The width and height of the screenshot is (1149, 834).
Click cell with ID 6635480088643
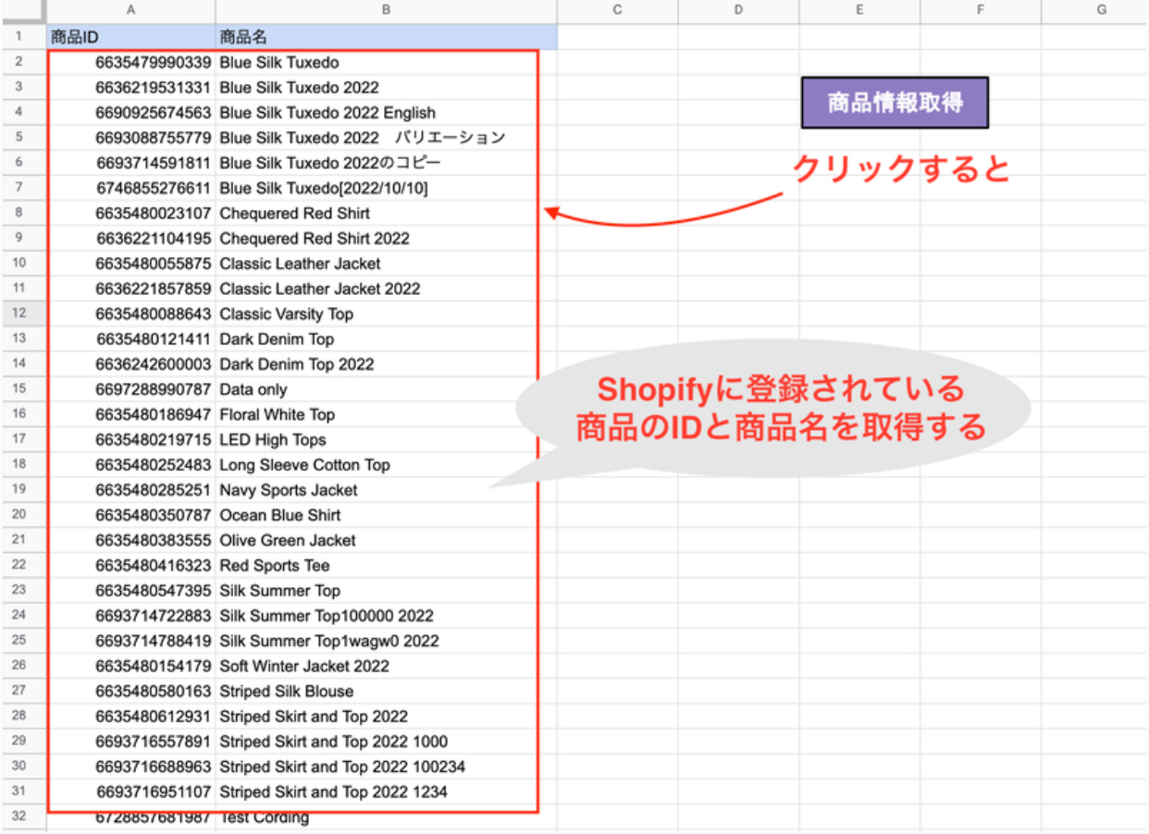coord(131,313)
